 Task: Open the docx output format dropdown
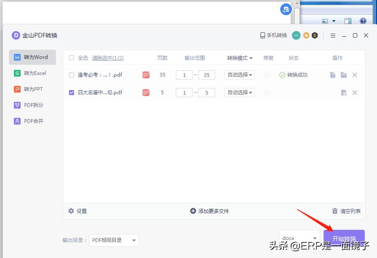(299, 238)
